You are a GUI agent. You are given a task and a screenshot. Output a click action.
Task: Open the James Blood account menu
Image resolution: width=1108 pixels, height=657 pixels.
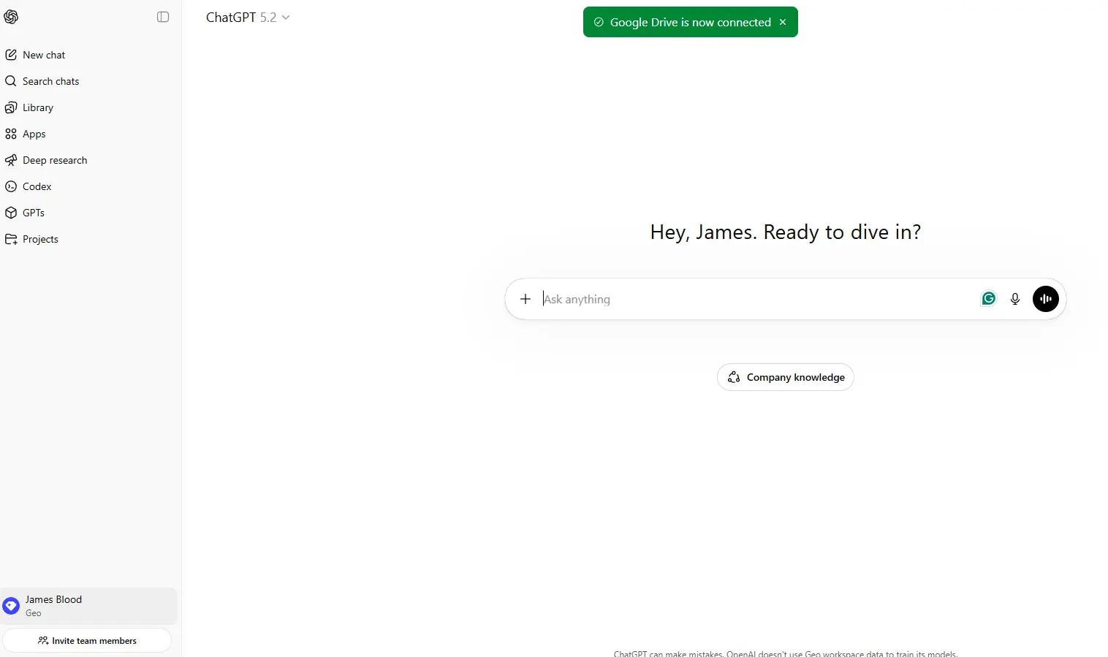(89, 606)
